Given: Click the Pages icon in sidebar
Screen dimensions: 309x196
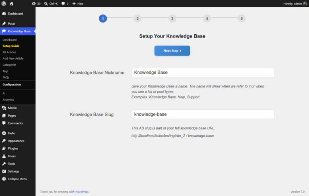Looking at the screenshot, I should [x=4, y=116].
